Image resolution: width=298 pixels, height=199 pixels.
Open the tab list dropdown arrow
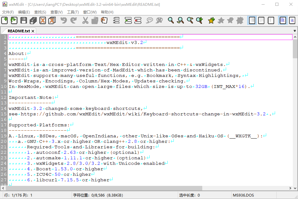pyautogui.click(x=295, y=31)
